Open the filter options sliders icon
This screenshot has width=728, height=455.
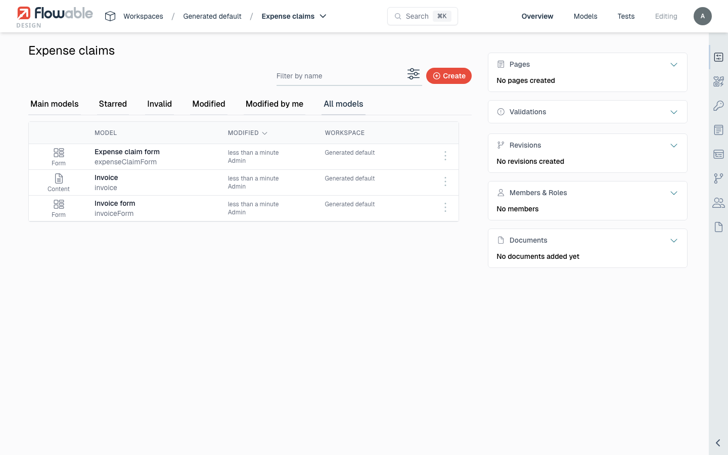[x=414, y=74]
